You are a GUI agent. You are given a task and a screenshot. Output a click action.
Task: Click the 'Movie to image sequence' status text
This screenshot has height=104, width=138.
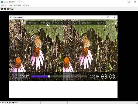click(x=9, y=103)
